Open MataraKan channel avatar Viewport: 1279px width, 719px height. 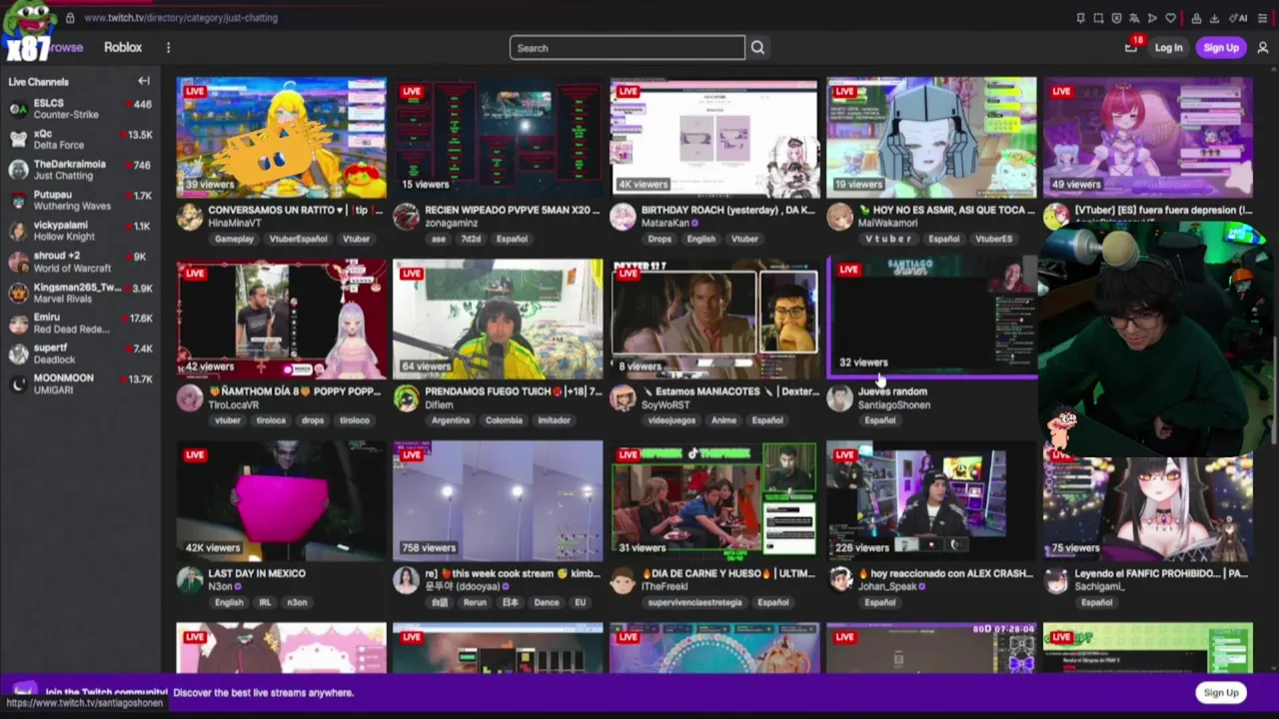(x=623, y=217)
